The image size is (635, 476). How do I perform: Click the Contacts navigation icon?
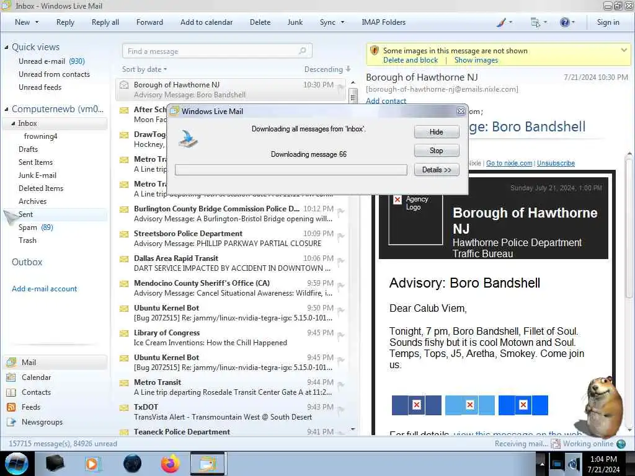11,392
